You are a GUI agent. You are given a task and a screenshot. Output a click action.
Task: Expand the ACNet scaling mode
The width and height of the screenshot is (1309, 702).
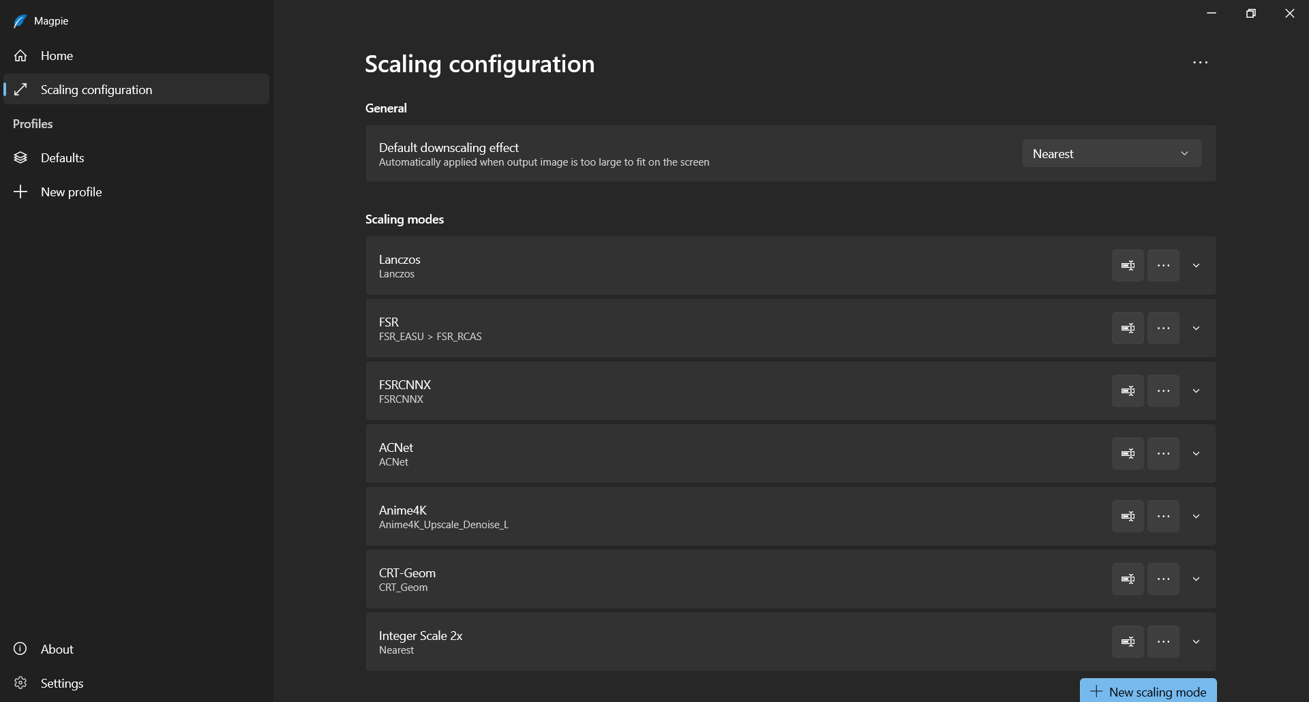pyautogui.click(x=1196, y=453)
